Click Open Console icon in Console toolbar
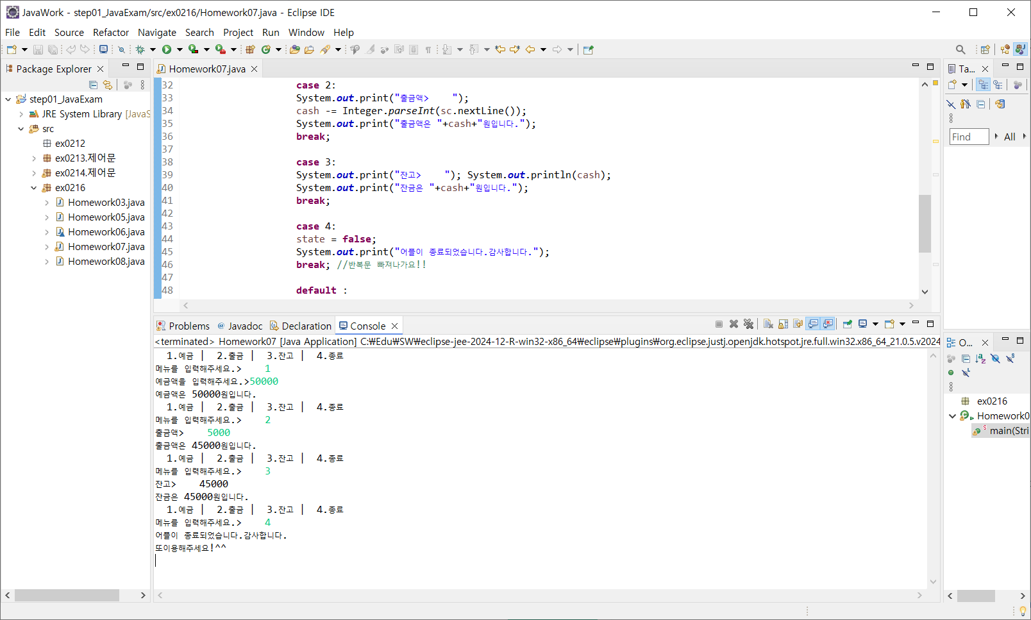 pyautogui.click(x=889, y=324)
